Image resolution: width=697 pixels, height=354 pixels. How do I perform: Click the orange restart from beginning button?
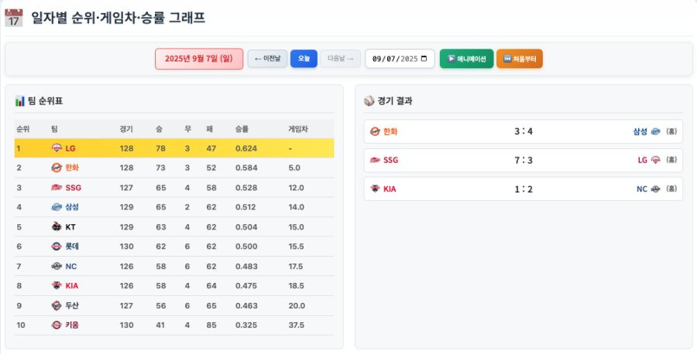[519, 59]
